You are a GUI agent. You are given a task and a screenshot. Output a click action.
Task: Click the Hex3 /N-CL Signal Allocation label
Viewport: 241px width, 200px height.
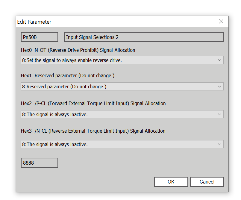coord(93,131)
